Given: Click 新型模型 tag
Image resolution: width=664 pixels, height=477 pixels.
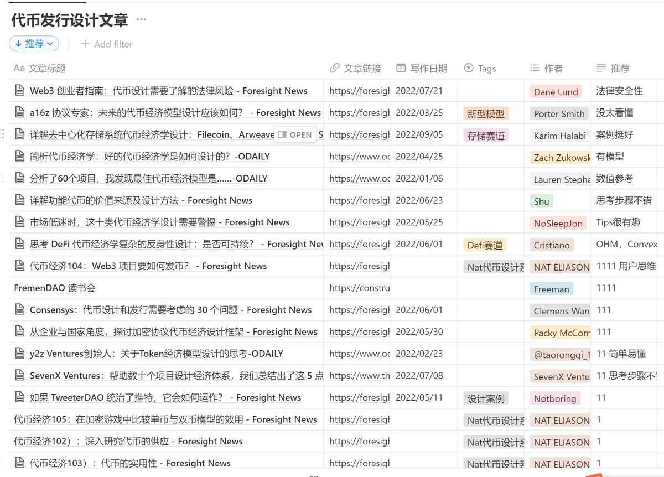Looking at the screenshot, I should 486,114.
